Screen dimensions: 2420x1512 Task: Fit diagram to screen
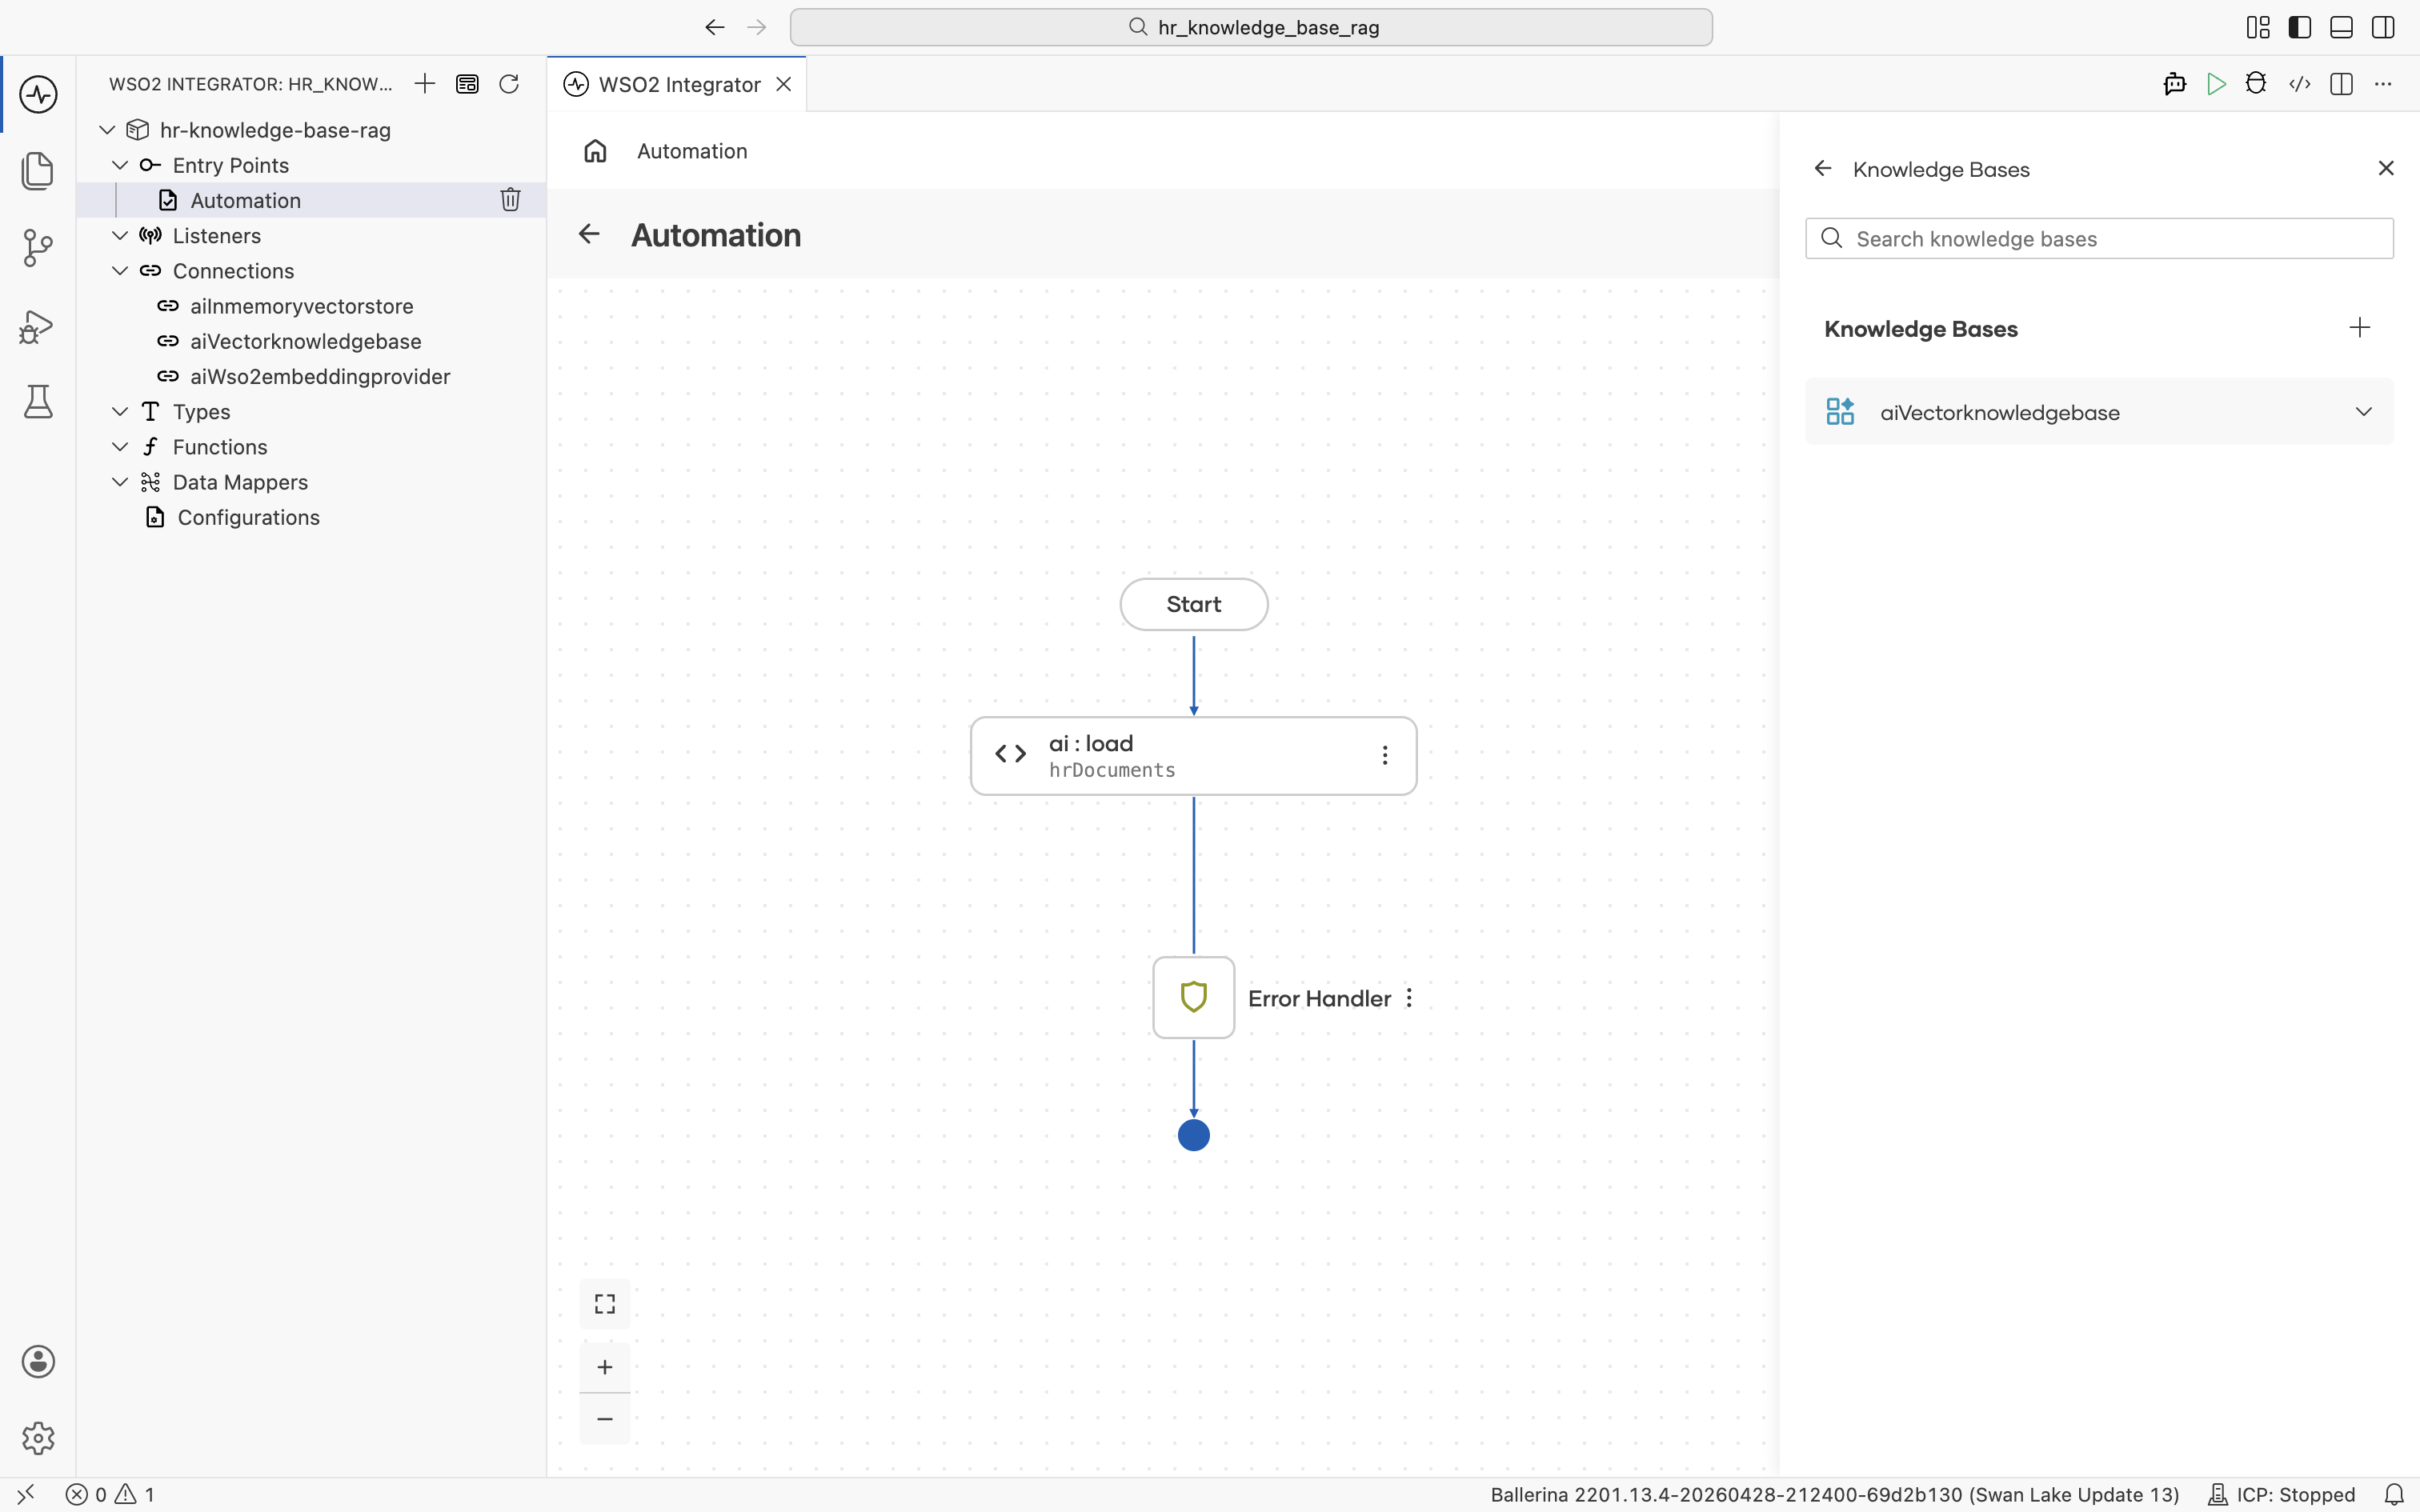[x=605, y=1304]
